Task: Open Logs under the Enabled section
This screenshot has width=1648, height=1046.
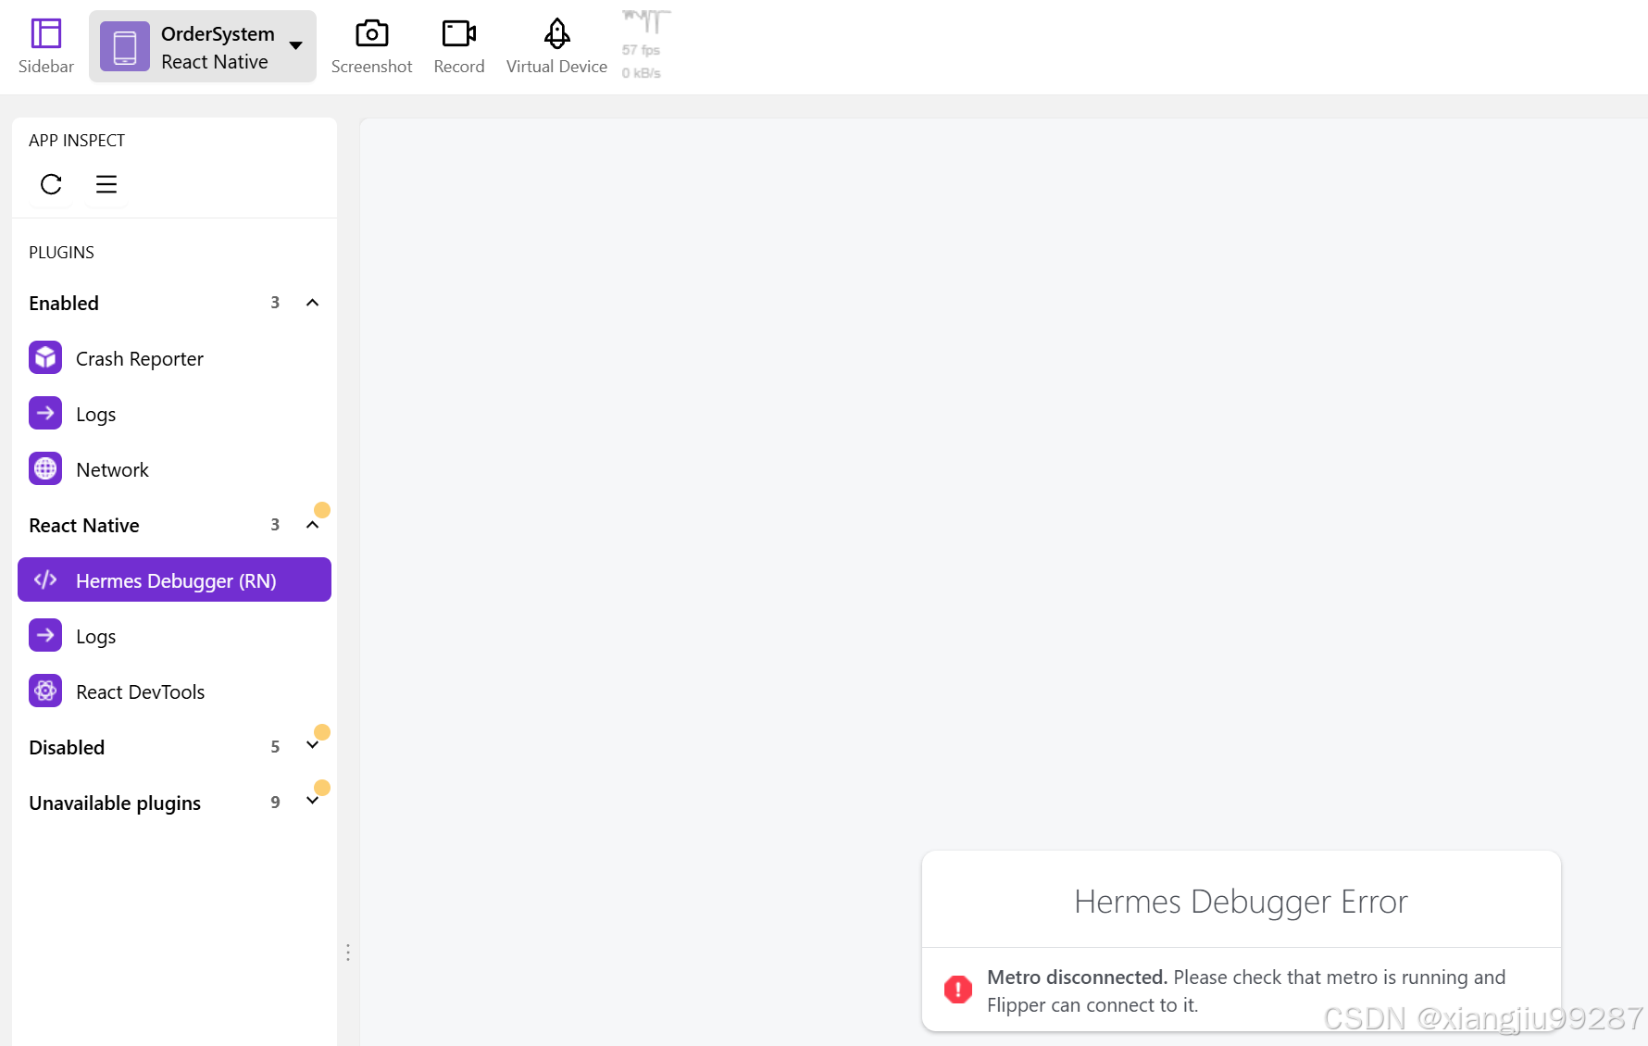Action: [x=174, y=414]
